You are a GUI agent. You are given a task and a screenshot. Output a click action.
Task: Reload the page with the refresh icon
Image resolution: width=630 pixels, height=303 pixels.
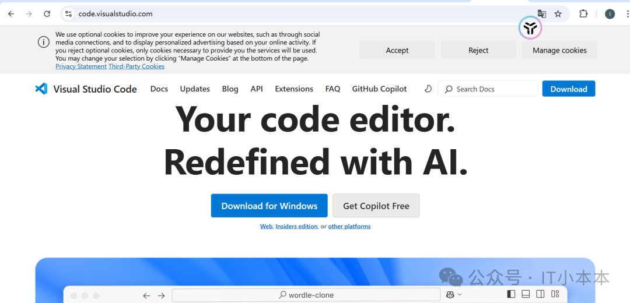pyautogui.click(x=47, y=14)
